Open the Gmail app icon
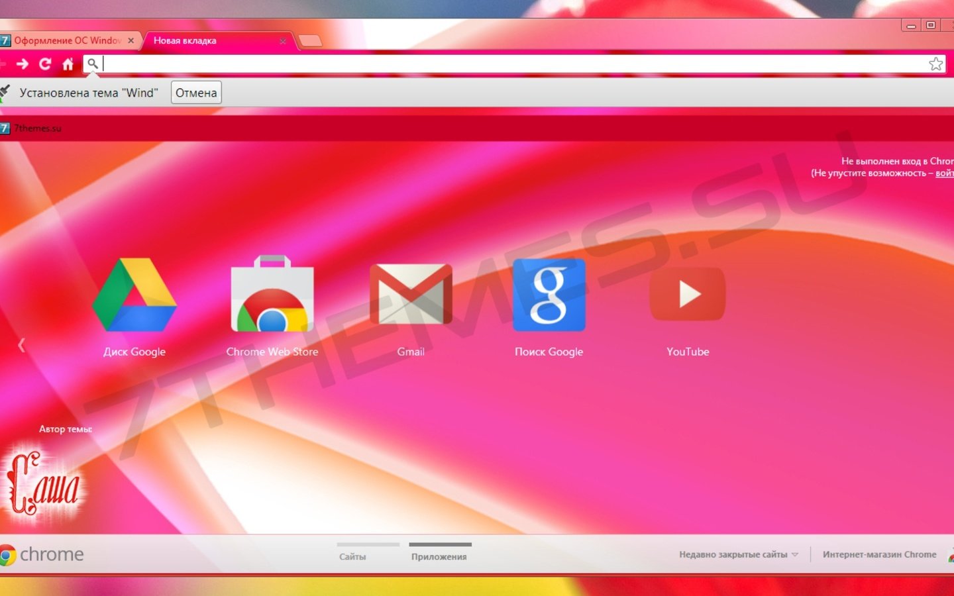 coord(411,295)
